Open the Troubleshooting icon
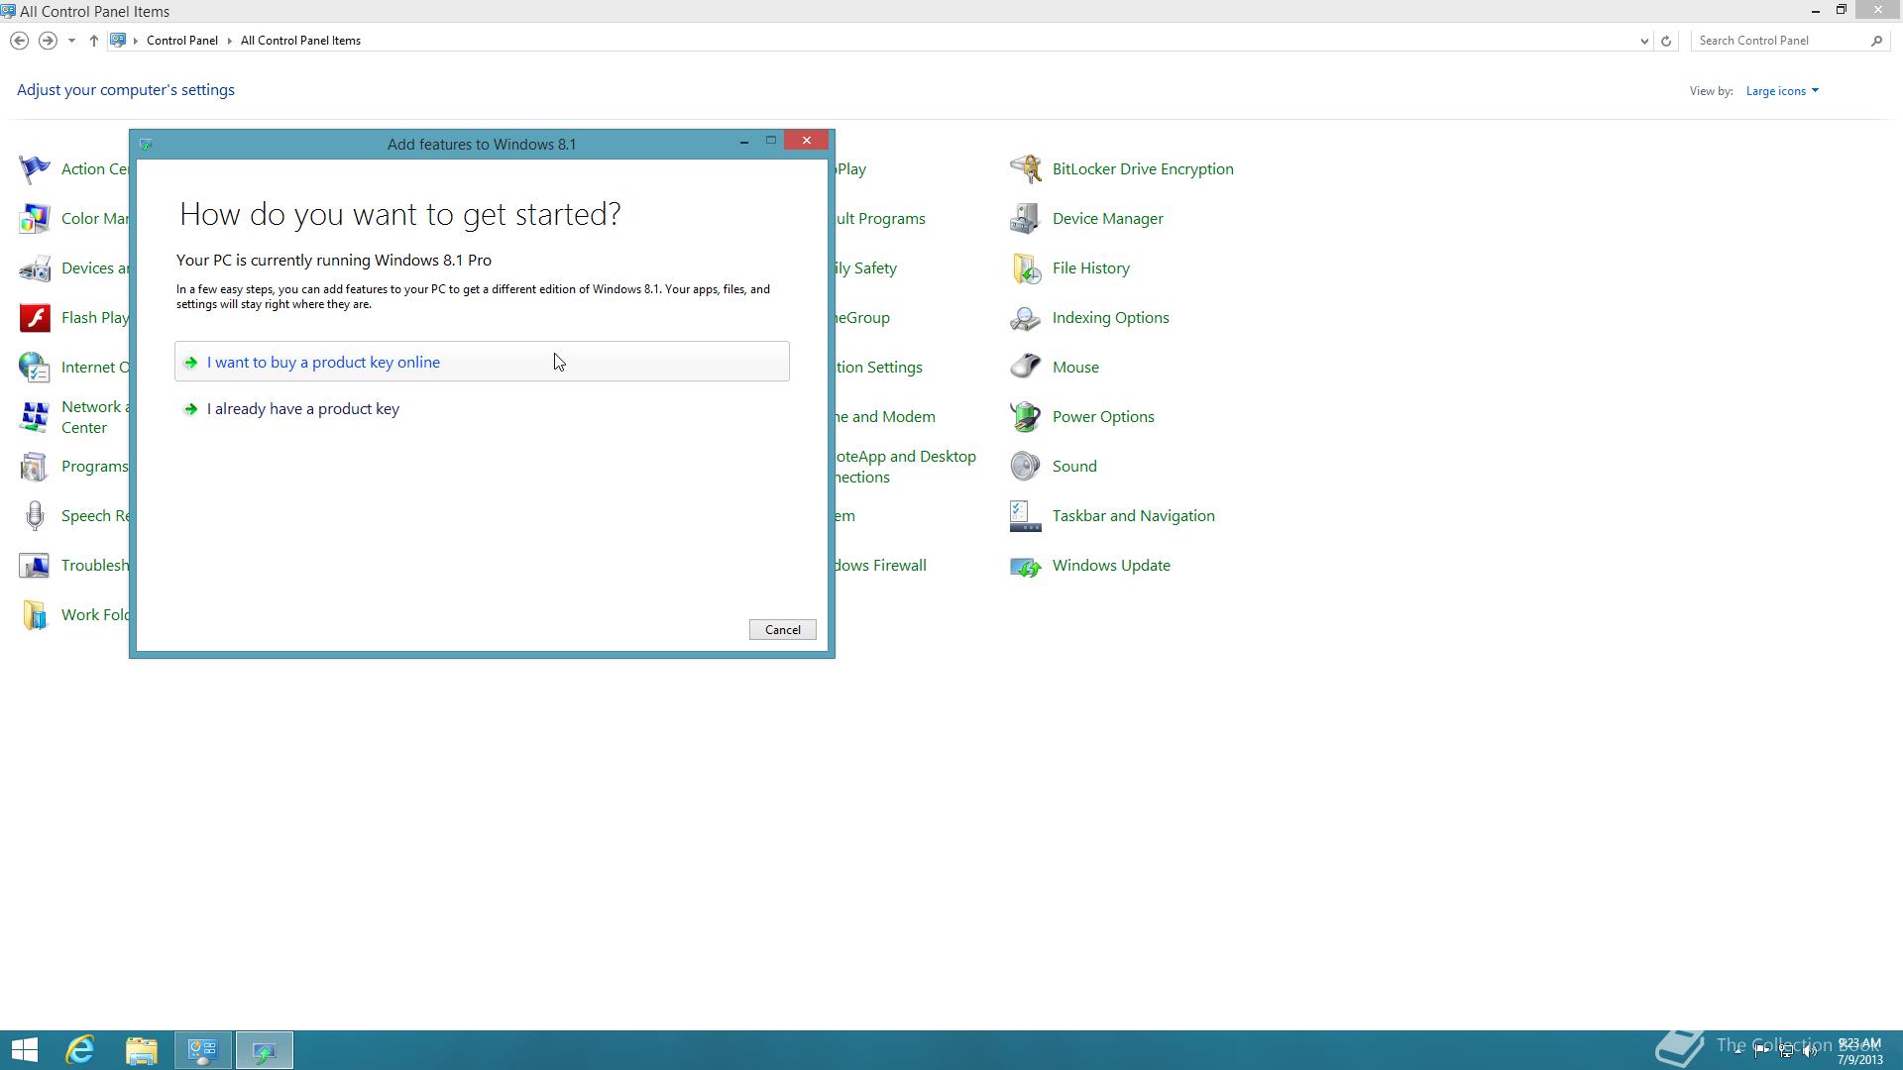The width and height of the screenshot is (1903, 1070). pos(35,566)
